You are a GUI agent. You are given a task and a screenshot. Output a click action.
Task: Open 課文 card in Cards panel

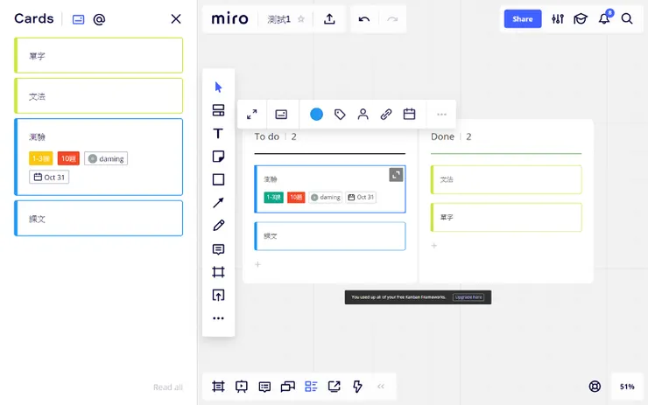[x=98, y=219]
